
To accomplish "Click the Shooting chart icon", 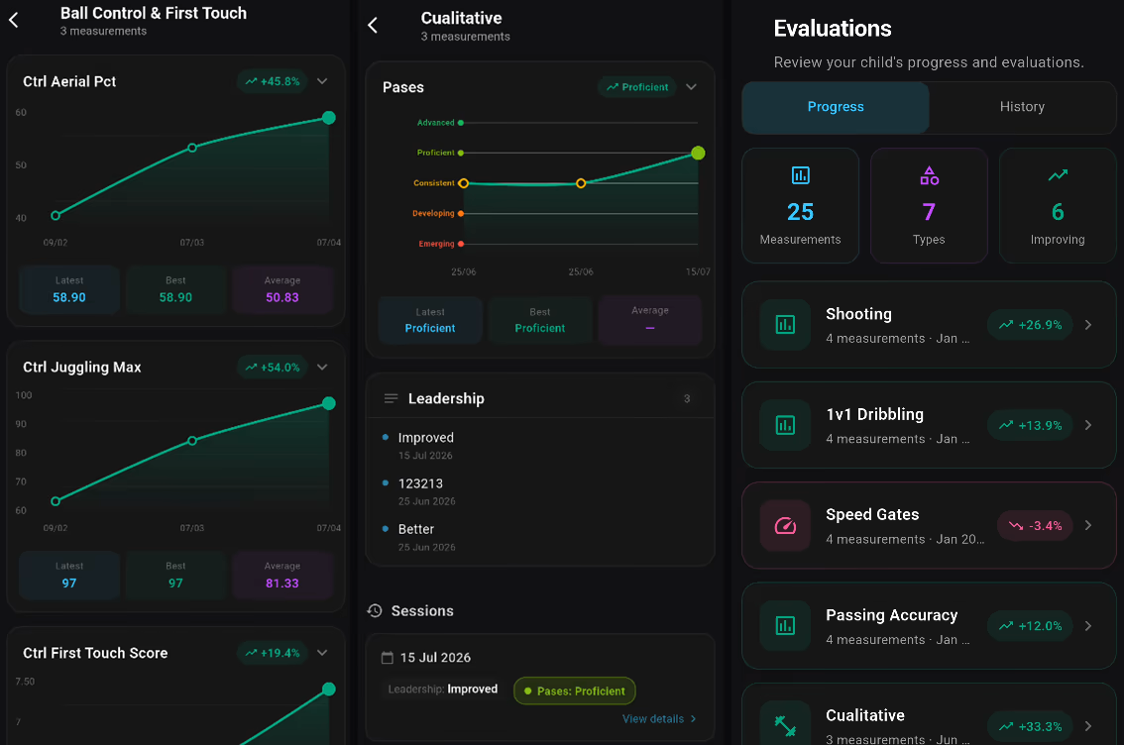I will 785,325.
